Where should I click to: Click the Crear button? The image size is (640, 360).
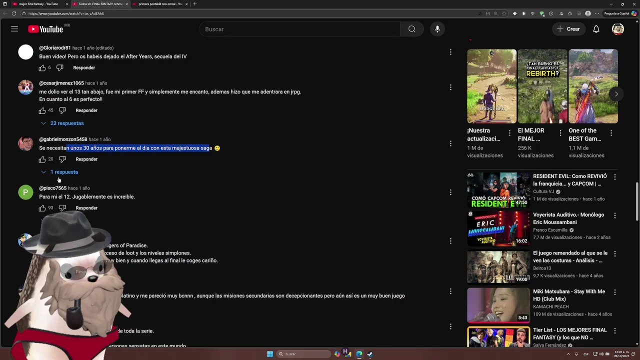pos(568,29)
